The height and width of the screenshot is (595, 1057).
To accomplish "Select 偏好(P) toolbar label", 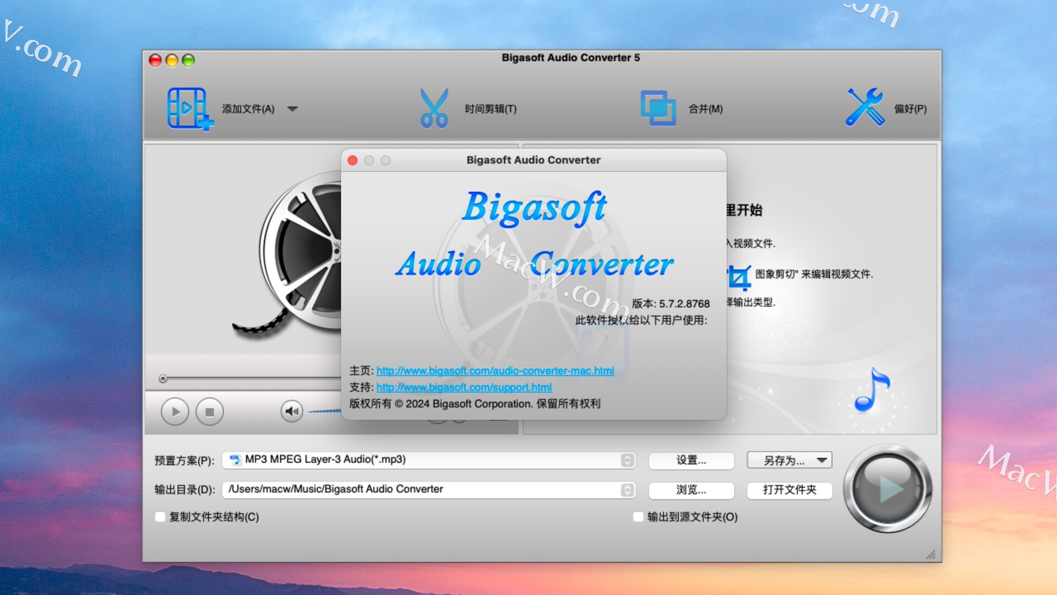I will pos(910,109).
